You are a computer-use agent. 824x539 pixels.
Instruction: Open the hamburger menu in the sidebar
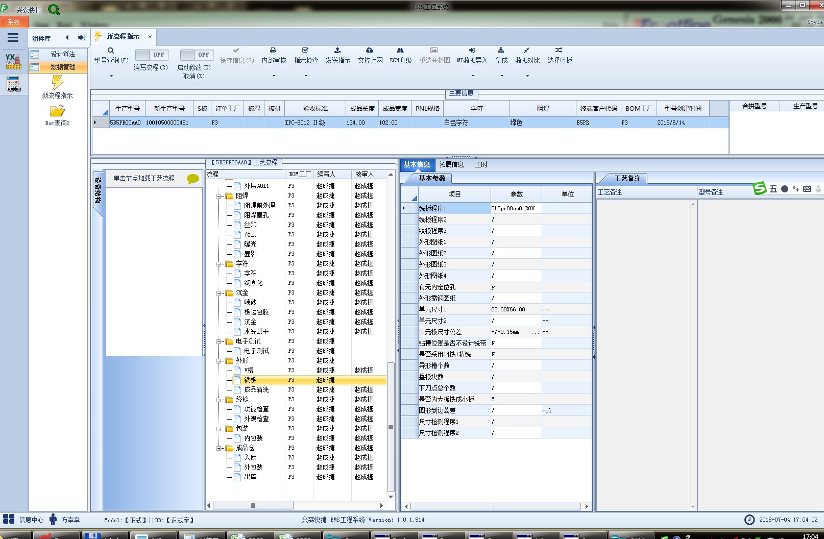(13, 37)
